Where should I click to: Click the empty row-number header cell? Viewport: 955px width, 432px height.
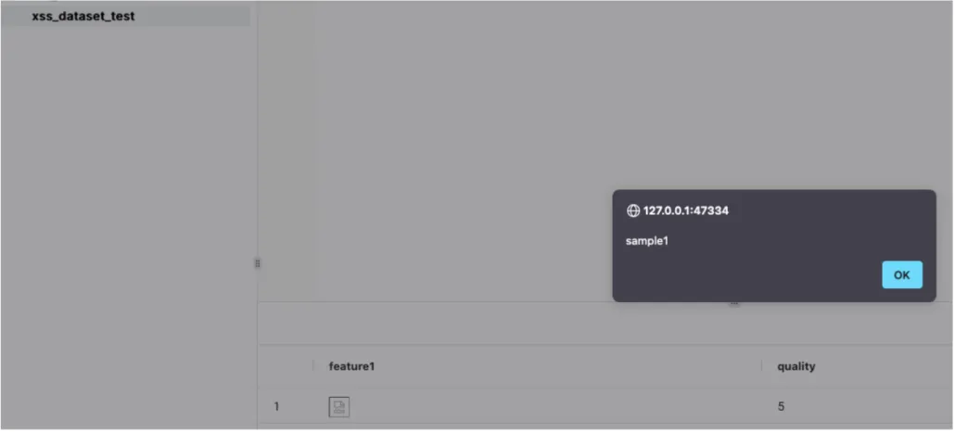pyautogui.click(x=285, y=366)
